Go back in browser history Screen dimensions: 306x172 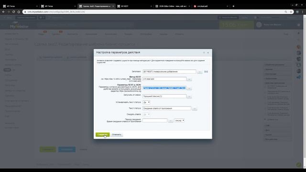point(3,12)
